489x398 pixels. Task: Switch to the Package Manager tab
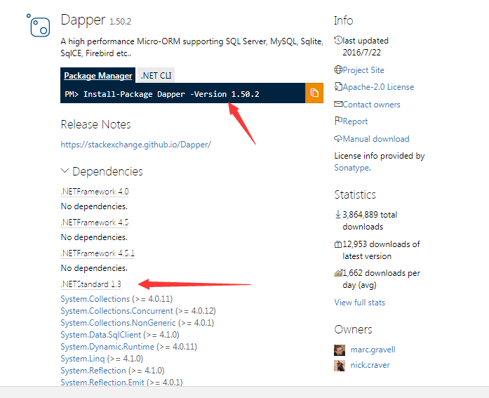(x=98, y=76)
